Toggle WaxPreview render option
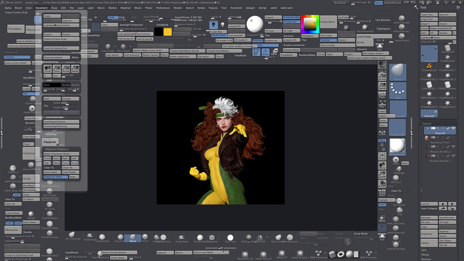 [219, 36]
